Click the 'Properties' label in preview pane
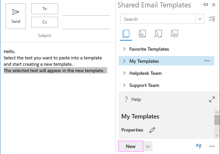This screenshot has width=220, height=154. pos(132,130)
